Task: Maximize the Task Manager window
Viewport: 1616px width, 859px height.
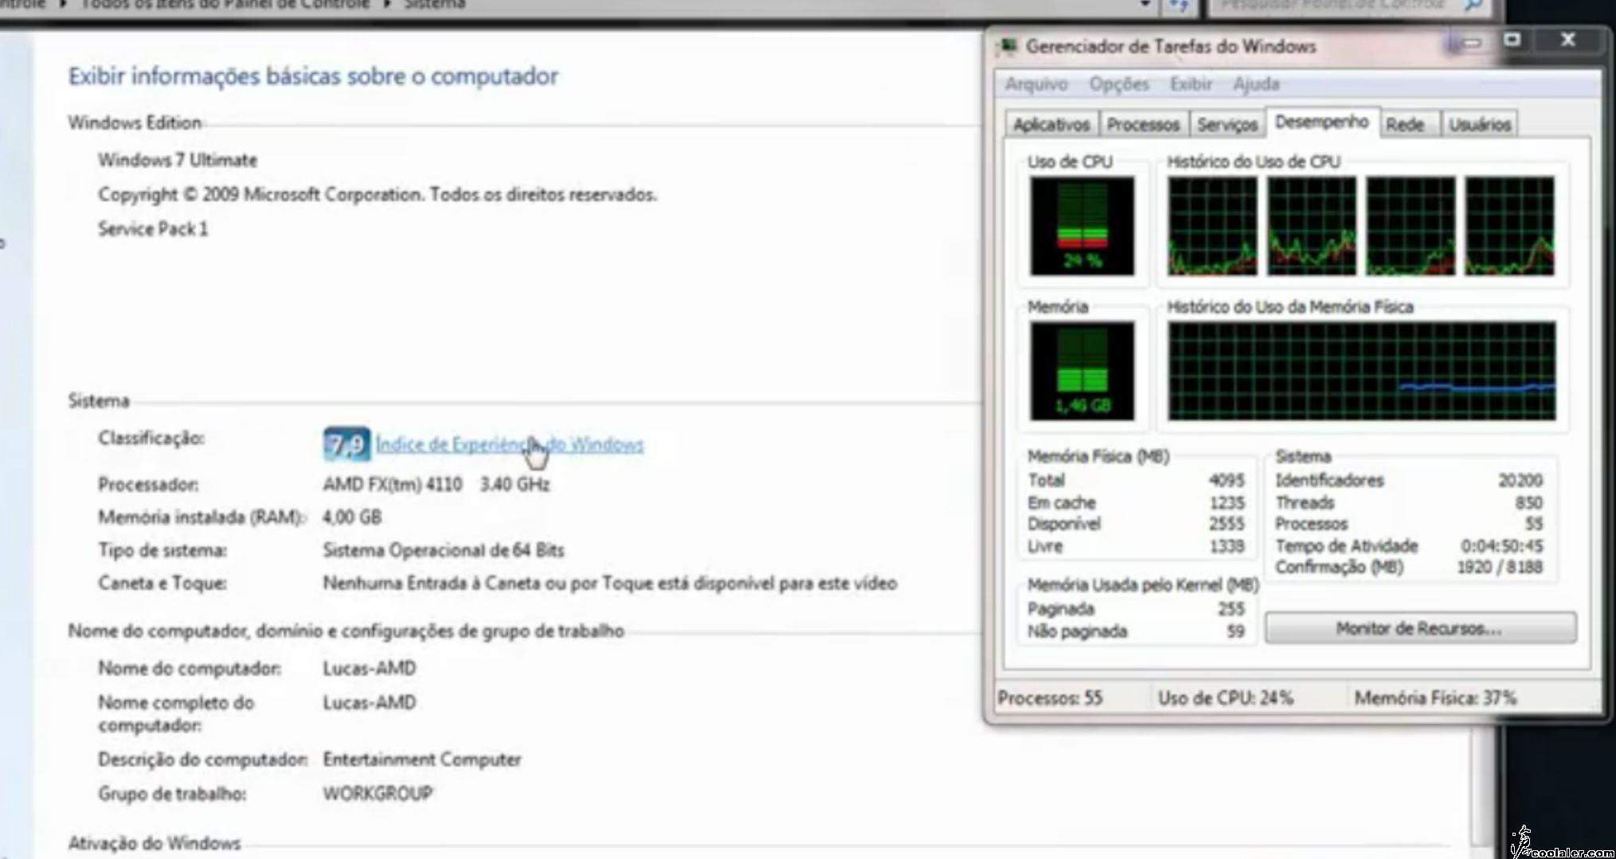Action: pyautogui.click(x=1512, y=41)
